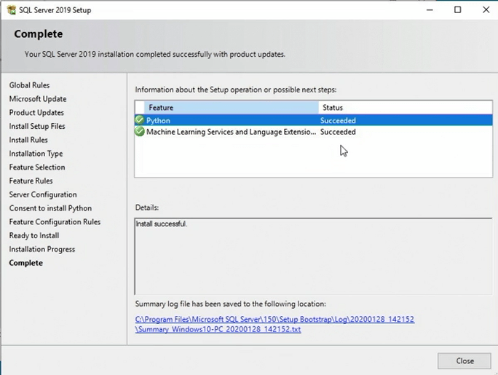Click the SQL Server Setup title bar icon
The width and height of the screenshot is (498, 375).
[11, 10]
